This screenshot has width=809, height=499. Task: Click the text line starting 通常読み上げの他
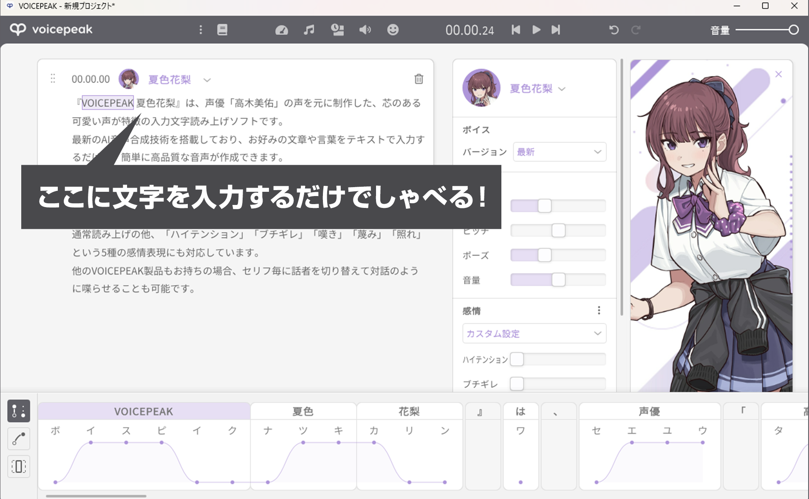tap(247, 234)
